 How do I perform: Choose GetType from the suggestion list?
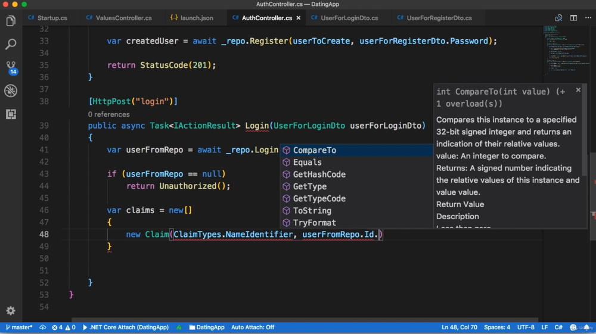tap(356, 186)
